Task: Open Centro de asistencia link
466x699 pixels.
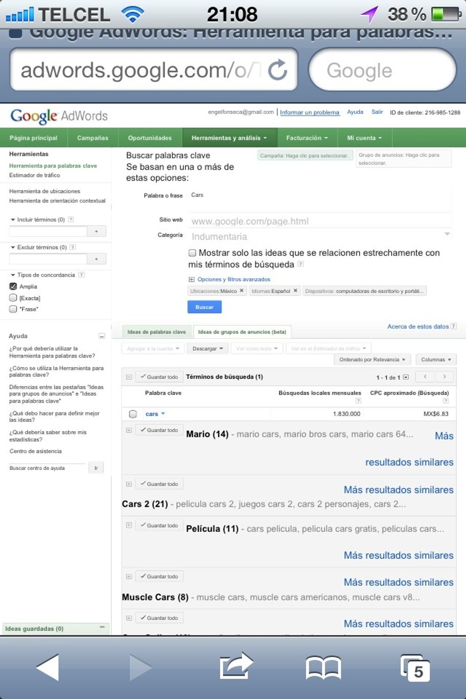Action: click(x=36, y=451)
